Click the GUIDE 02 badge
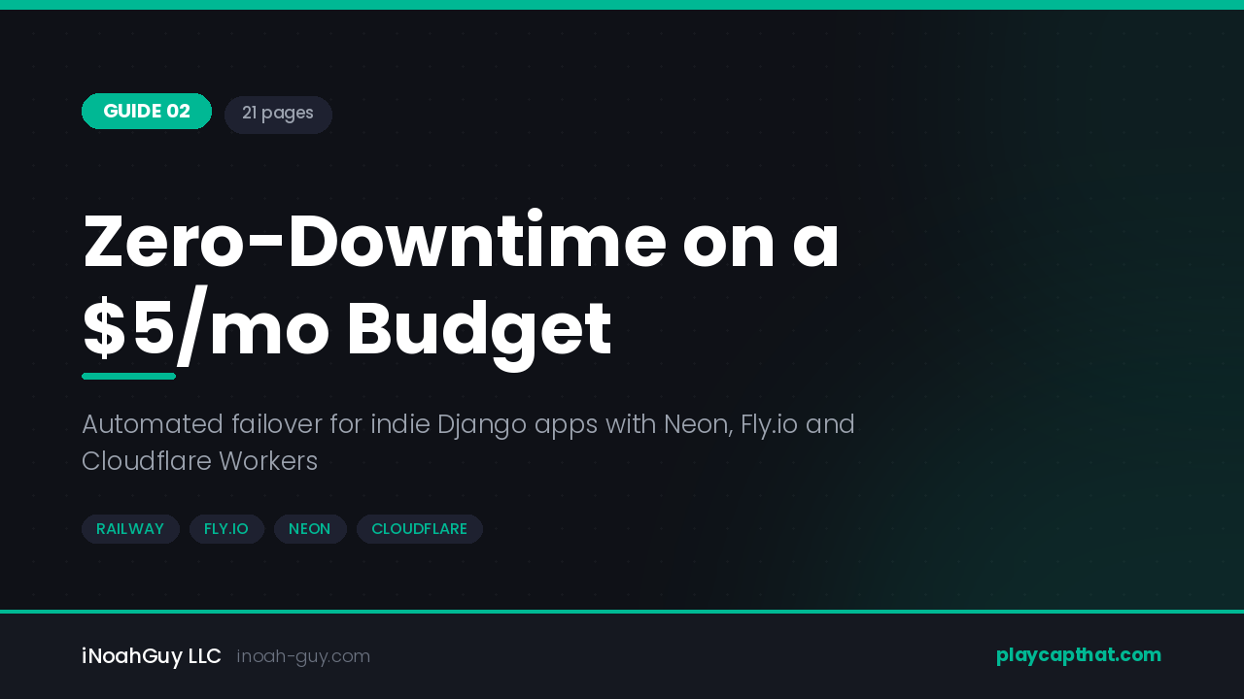 [147, 112]
